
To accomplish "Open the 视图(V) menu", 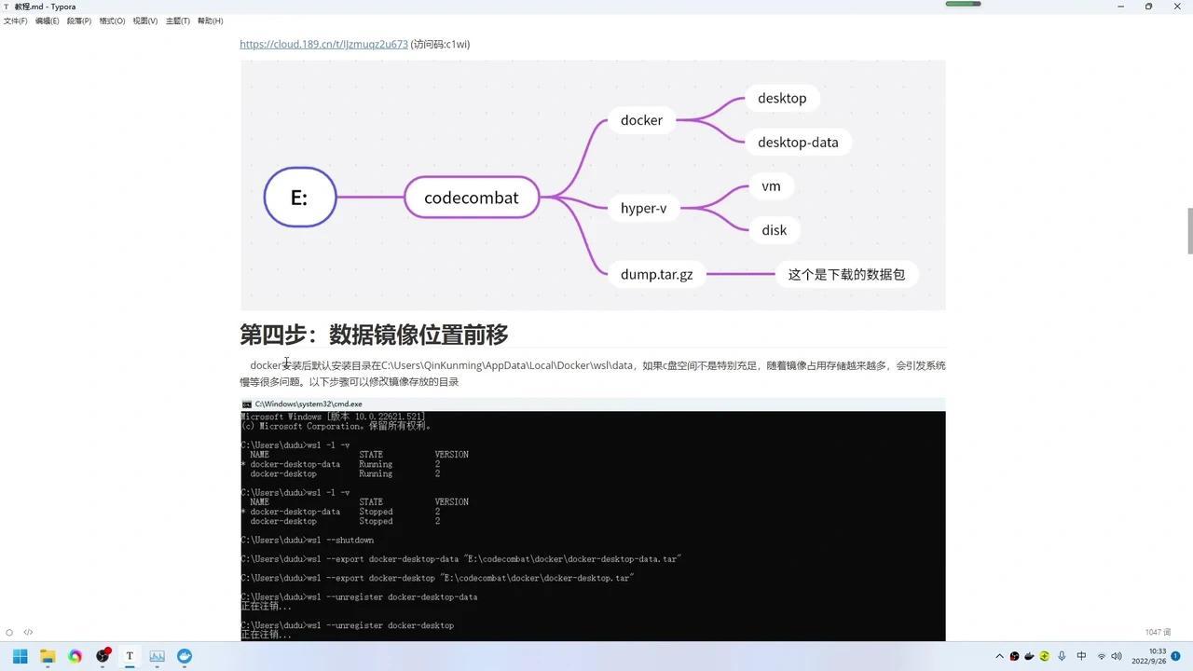I will (144, 21).
